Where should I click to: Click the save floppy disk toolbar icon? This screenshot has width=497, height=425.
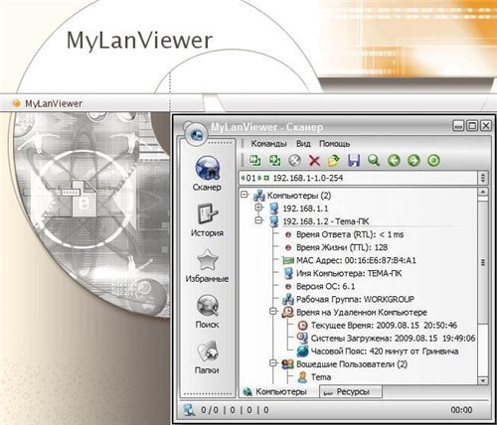[x=354, y=161]
